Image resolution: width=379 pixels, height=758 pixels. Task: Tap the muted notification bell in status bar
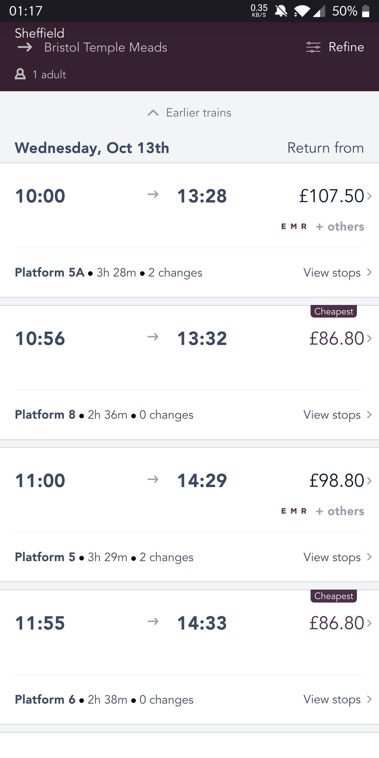click(281, 11)
